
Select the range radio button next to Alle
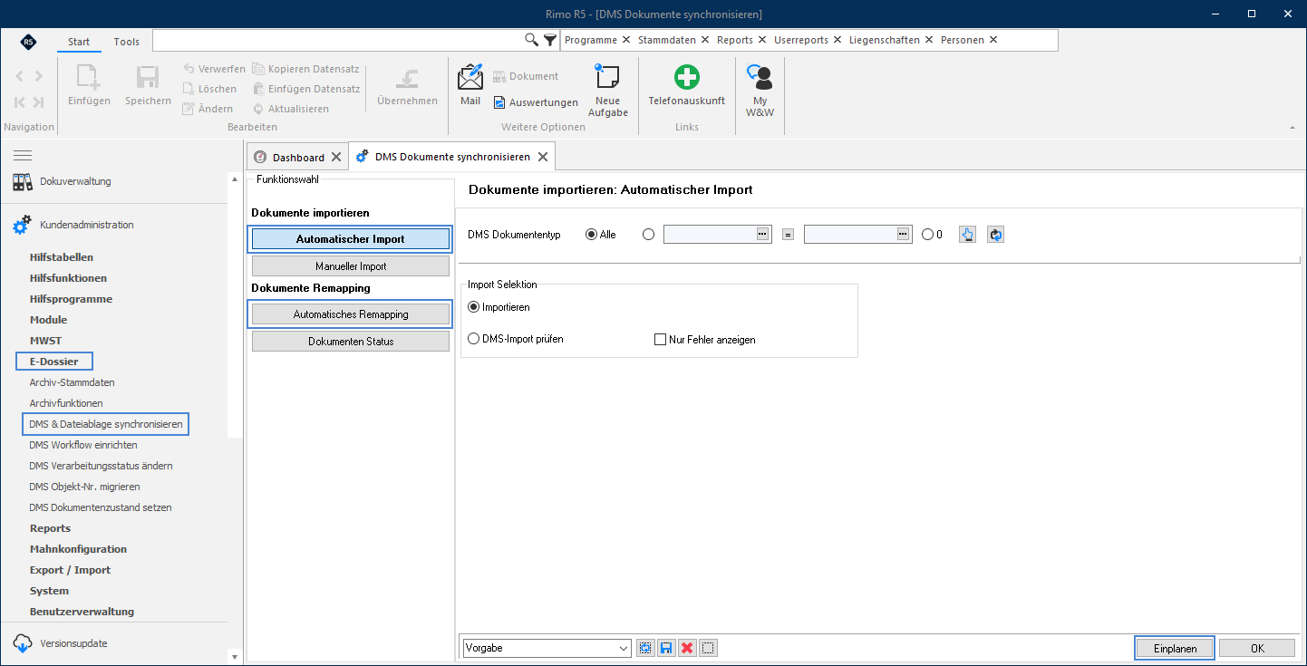point(648,234)
